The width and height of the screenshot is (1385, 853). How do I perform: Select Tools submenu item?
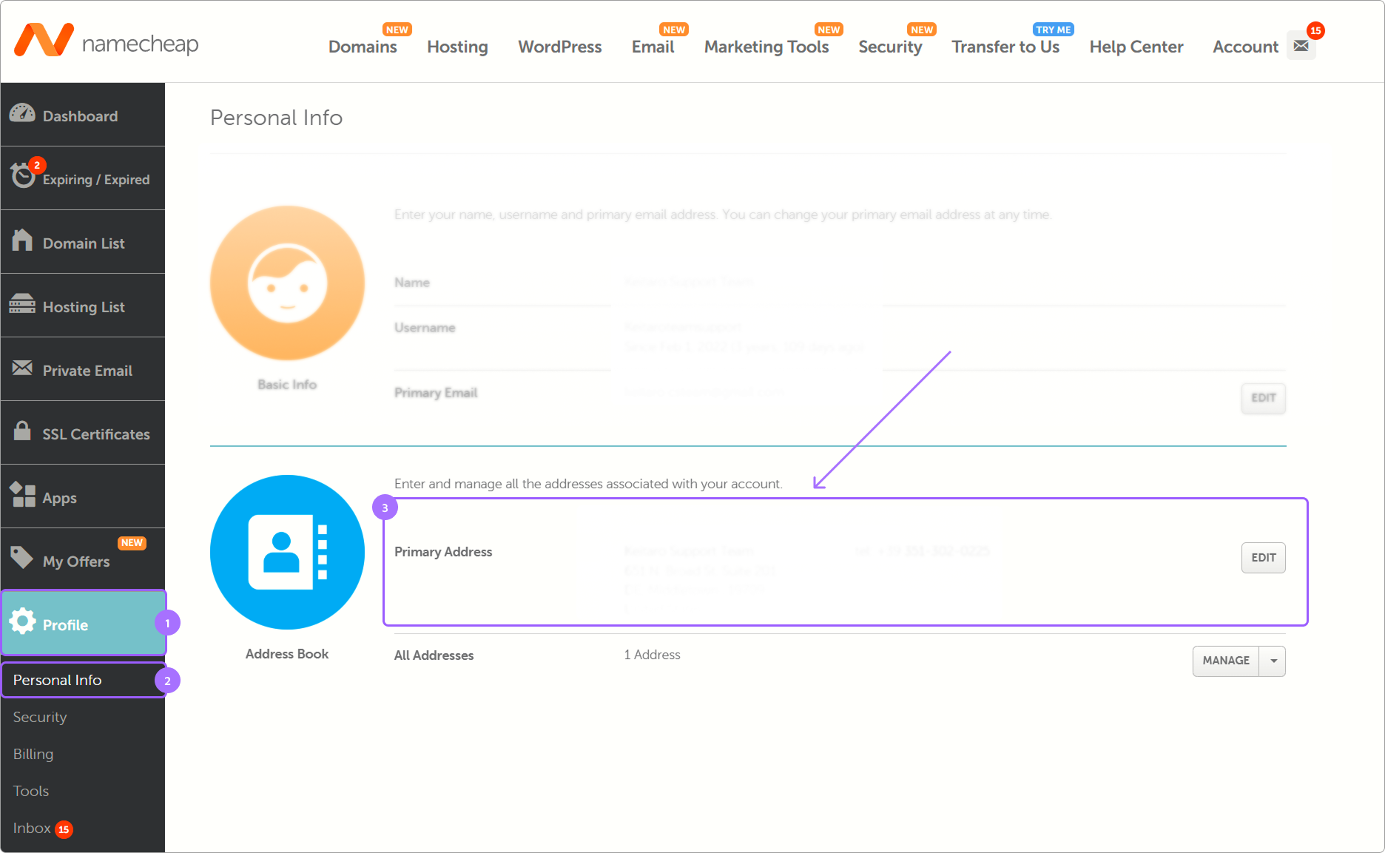tap(31, 791)
